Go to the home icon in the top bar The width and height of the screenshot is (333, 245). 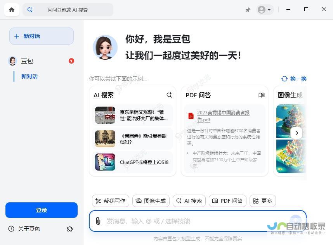pos(12,10)
